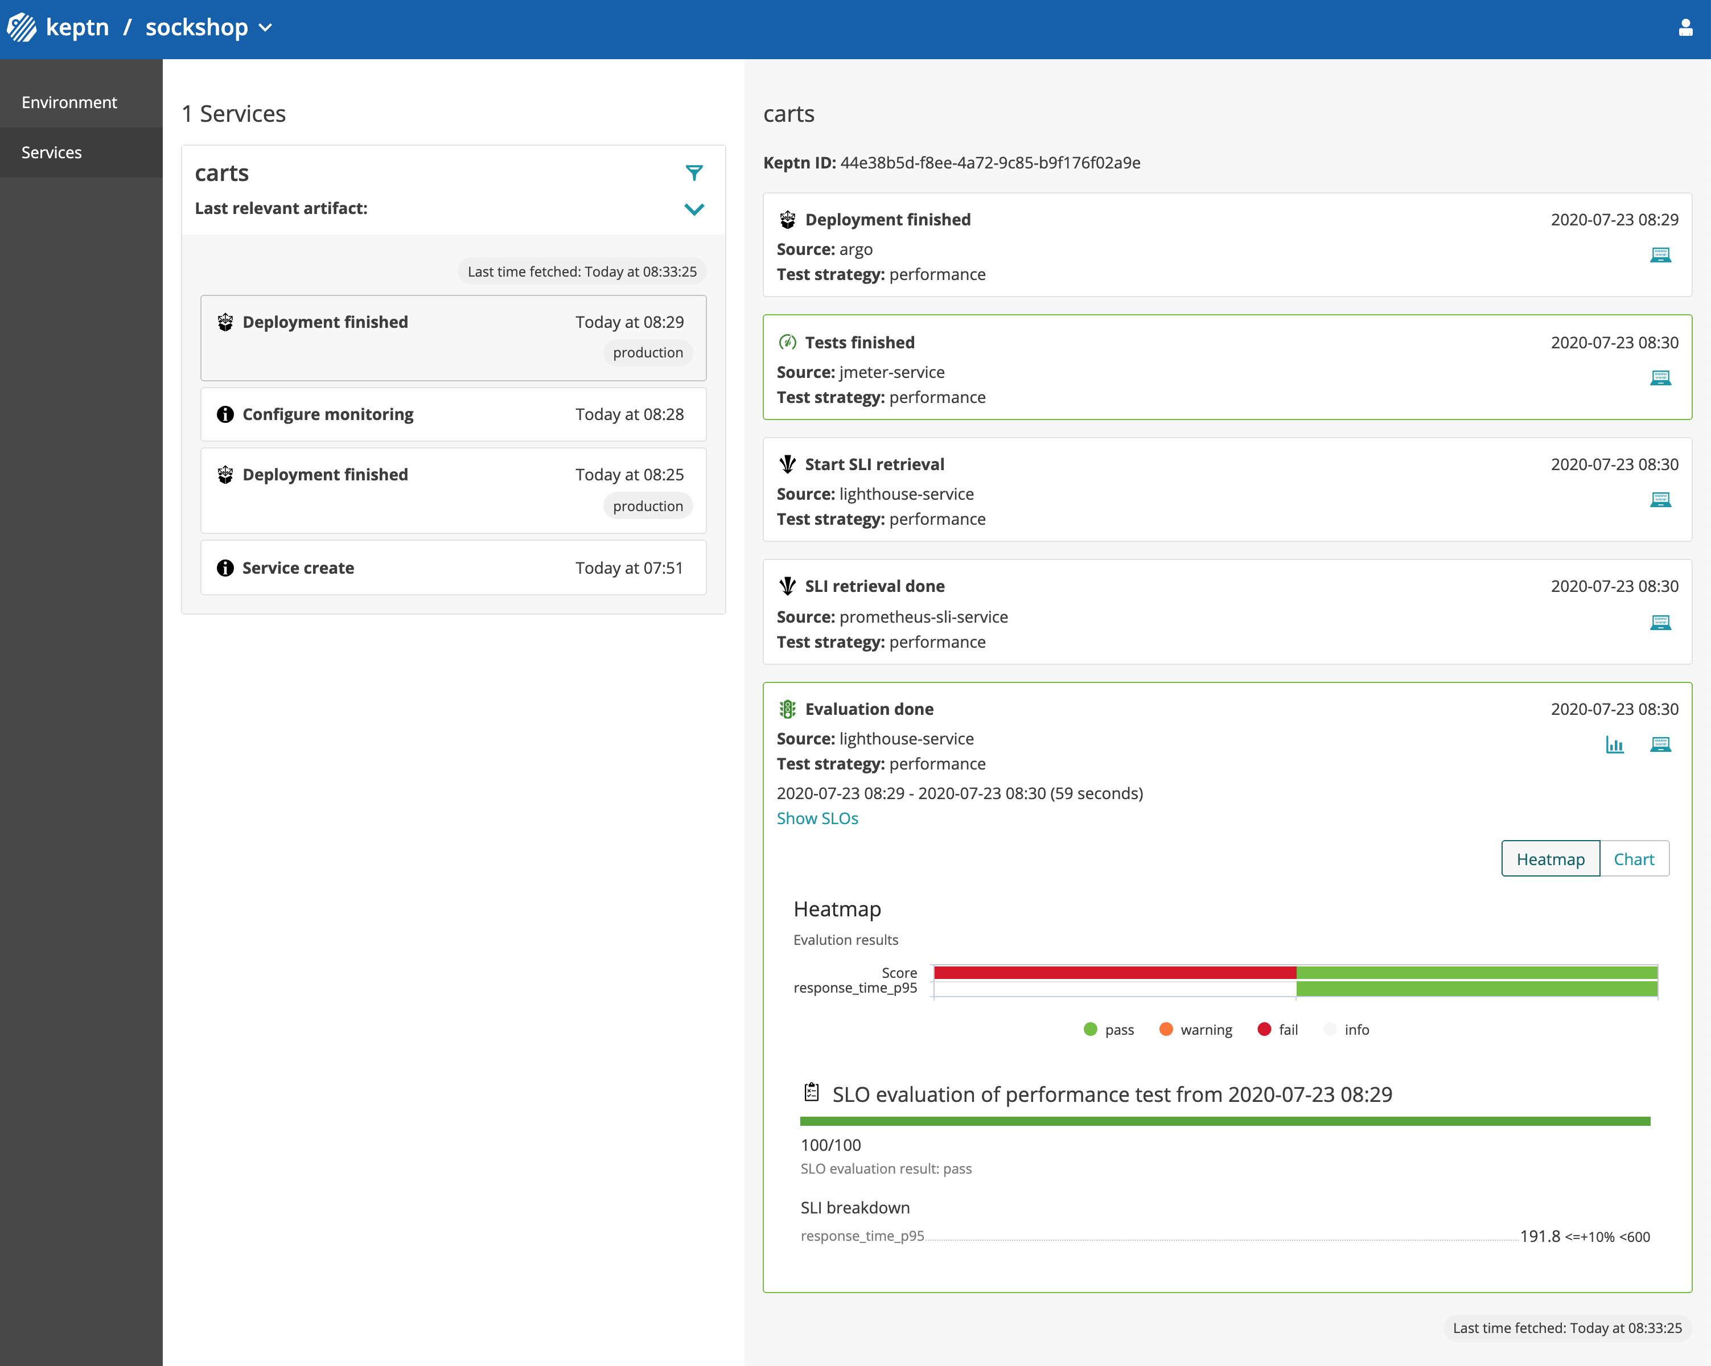
Task: Select Deployment finished event at 08:29
Action: pyautogui.click(x=453, y=338)
